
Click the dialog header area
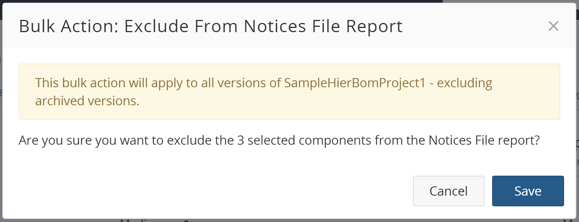(x=268, y=26)
